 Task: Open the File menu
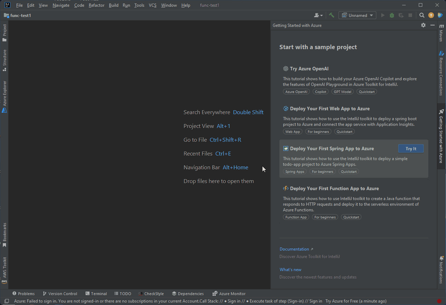click(19, 5)
